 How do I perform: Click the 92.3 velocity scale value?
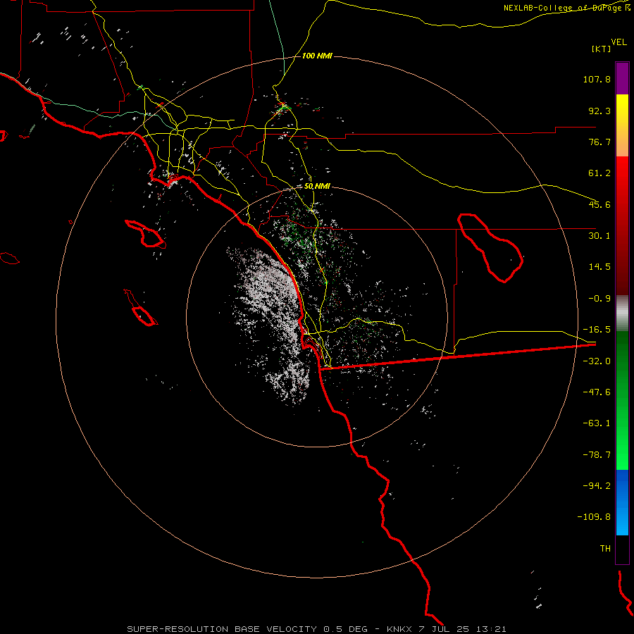point(599,111)
